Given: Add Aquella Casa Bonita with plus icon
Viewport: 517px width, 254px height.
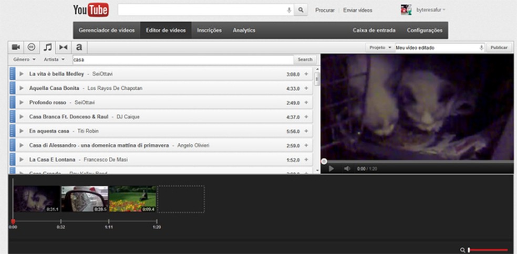Looking at the screenshot, I should (306, 88).
